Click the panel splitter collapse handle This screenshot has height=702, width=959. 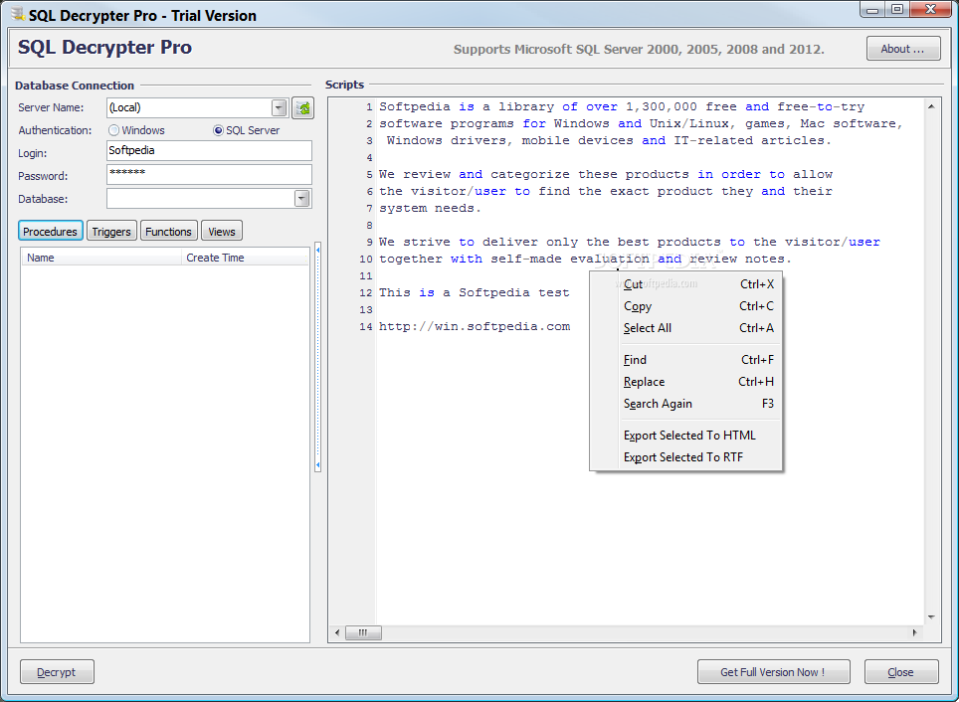tap(318, 358)
